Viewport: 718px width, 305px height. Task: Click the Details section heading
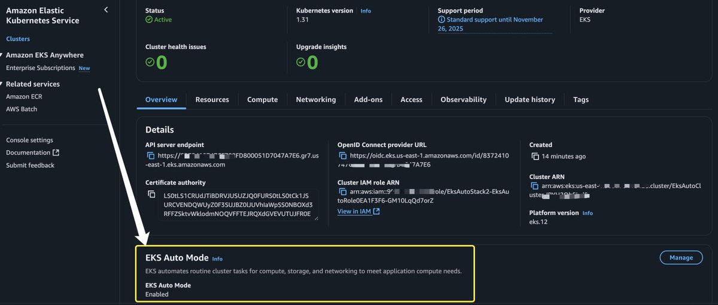point(160,129)
